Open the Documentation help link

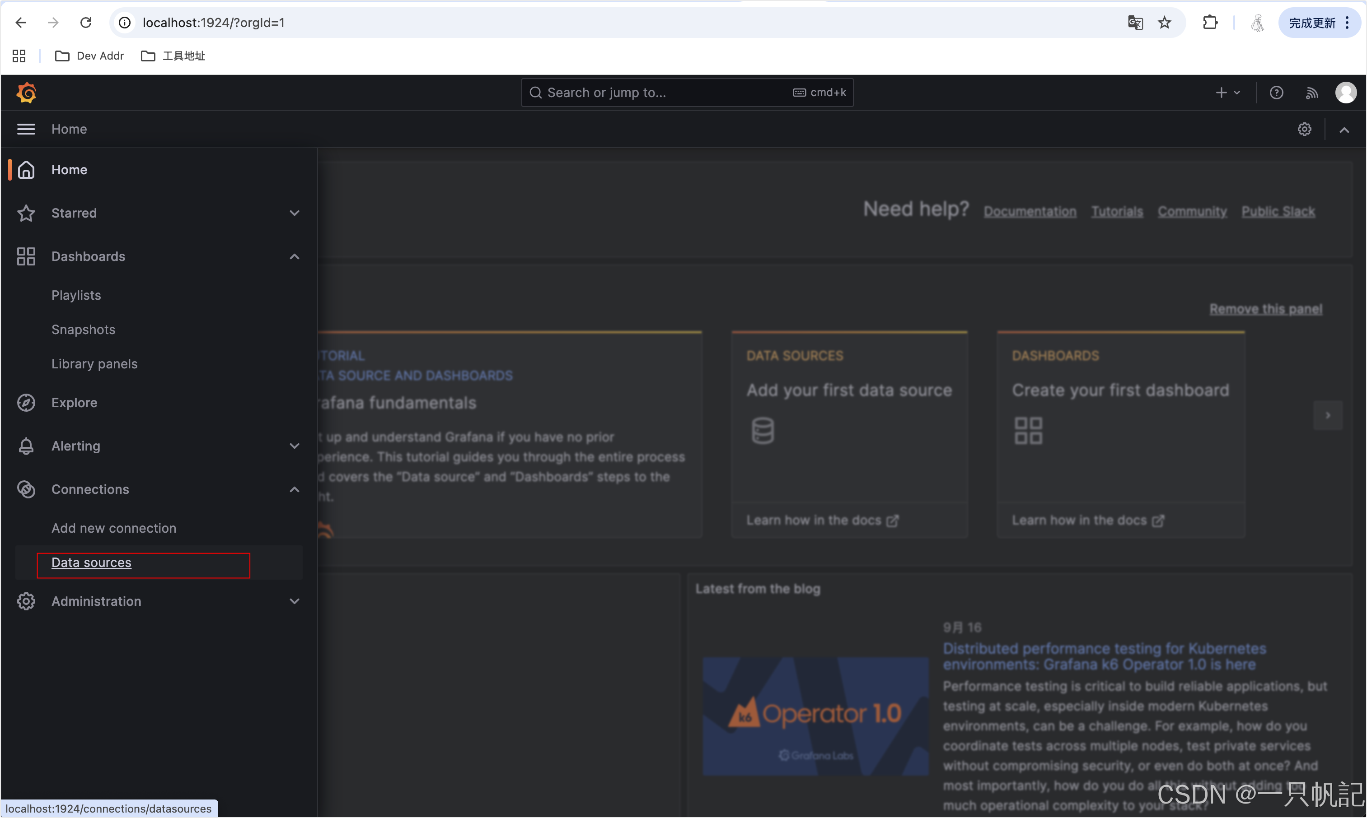point(1030,212)
